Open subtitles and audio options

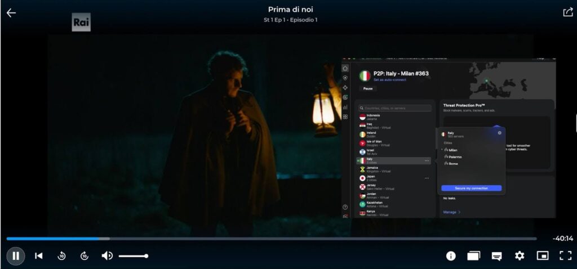click(496, 256)
